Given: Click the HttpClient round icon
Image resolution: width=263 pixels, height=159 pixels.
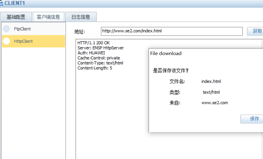Looking at the screenshot, I should pos(6,41).
